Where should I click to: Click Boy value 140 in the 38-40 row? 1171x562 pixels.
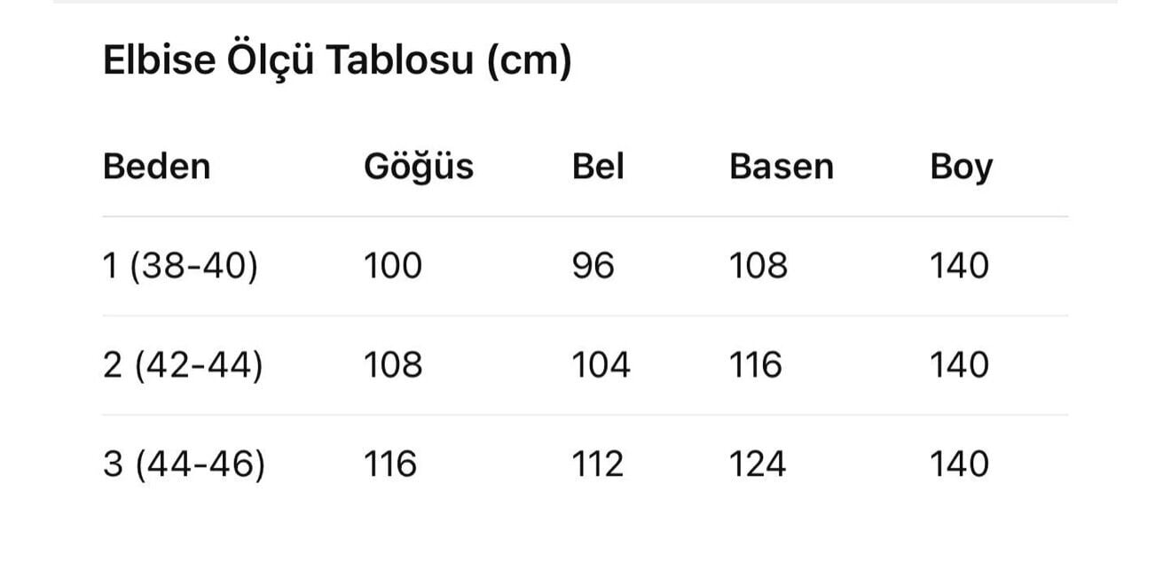pyautogui.click(x=959, y=266)
